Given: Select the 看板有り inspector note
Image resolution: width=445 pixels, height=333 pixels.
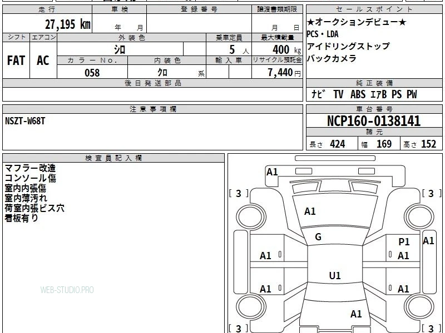Looking at the screenshot, I should [21, 218].
